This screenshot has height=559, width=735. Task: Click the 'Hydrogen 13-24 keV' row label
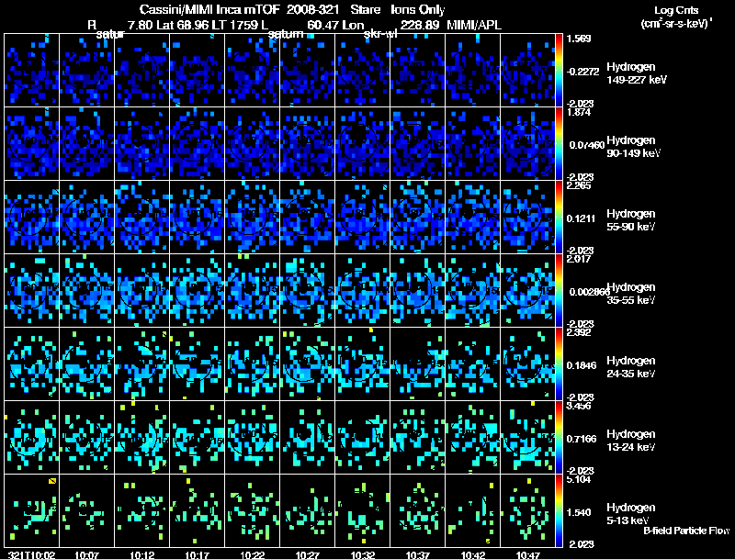coord(631,441)
